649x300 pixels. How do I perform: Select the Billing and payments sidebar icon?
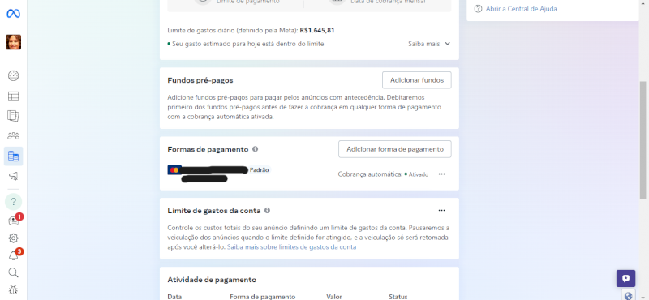click(x=13, y=156)
